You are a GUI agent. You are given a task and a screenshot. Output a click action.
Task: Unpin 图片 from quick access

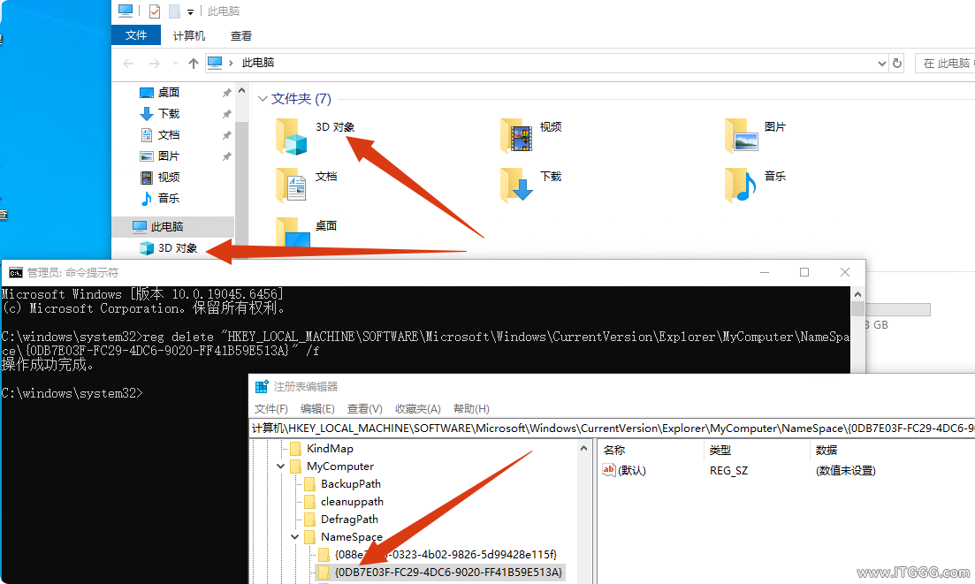pyautogui.click(x=225, y=155)
